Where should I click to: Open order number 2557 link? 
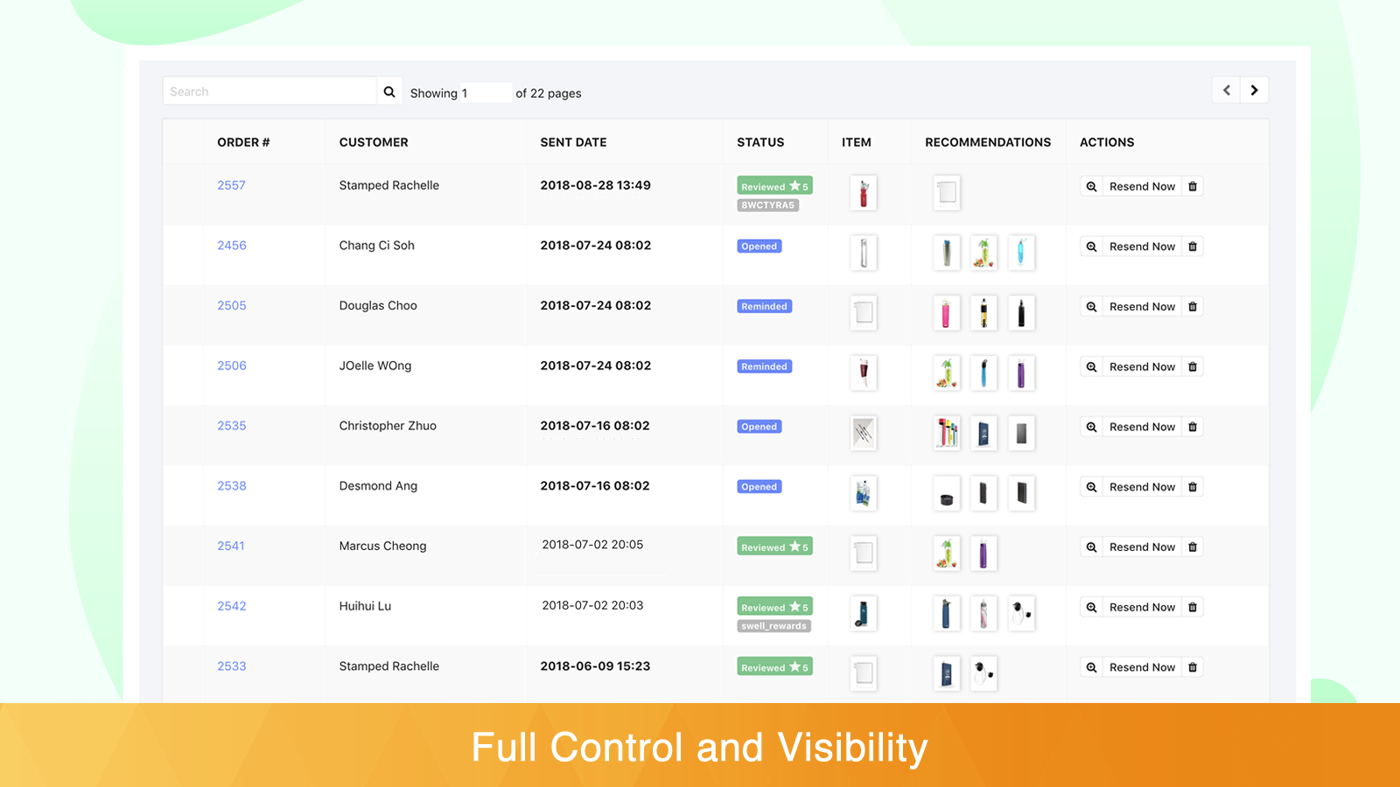point(231,185)
